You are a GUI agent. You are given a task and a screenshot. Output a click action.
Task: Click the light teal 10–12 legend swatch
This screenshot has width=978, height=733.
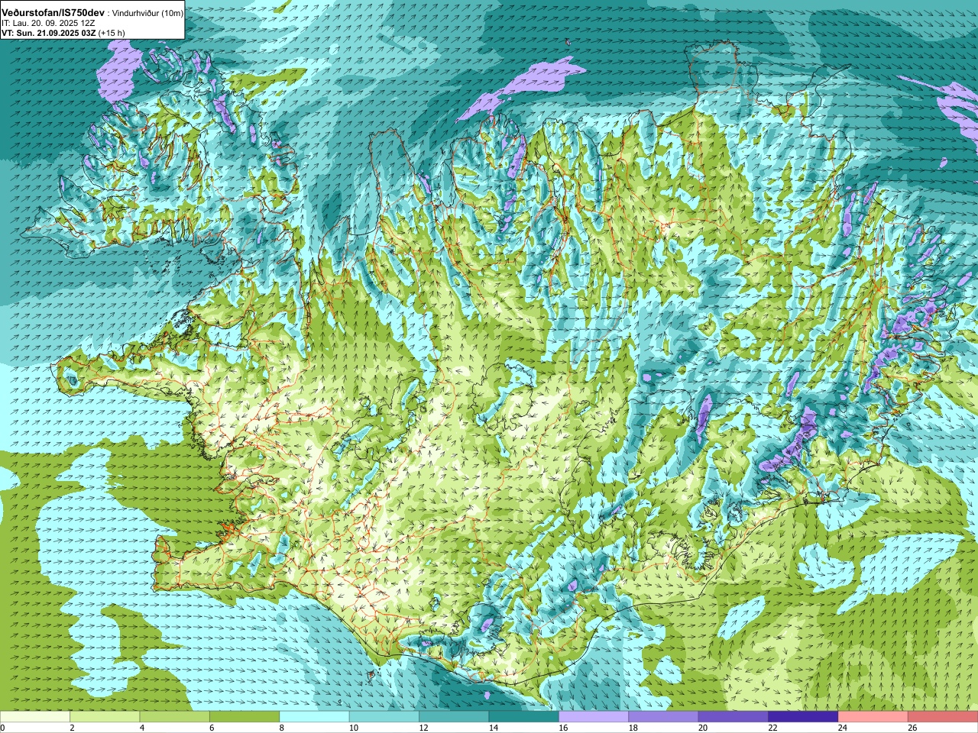pos(384,717)
